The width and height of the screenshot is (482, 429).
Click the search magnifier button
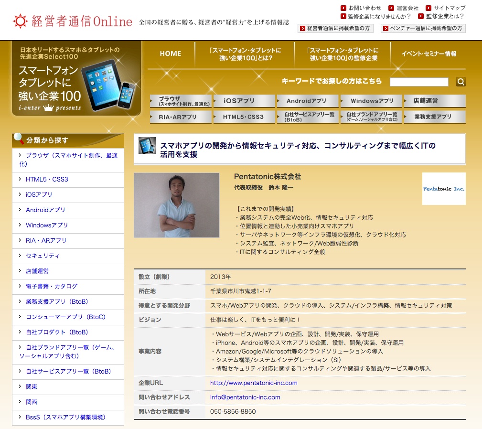(461, 82)
